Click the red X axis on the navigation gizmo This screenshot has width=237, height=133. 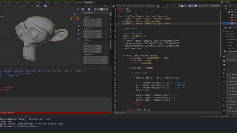click(x=78, y=19)
